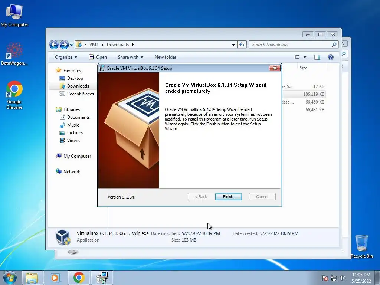Click the Explorer Forward navigation arrow
This screenshot has height=285, width=380.
click(x=64, y=45)
